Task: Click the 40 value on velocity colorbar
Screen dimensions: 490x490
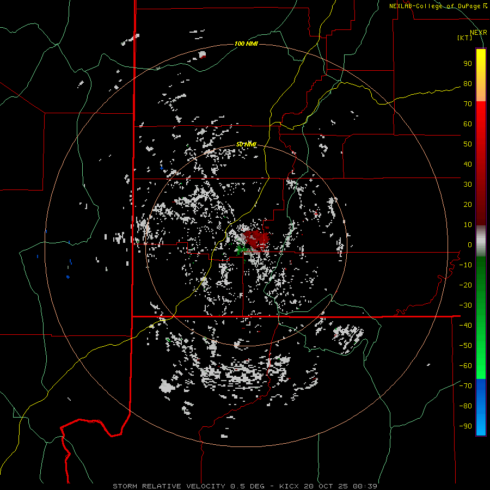Action: pyautogui.click(x=468, y=164)
